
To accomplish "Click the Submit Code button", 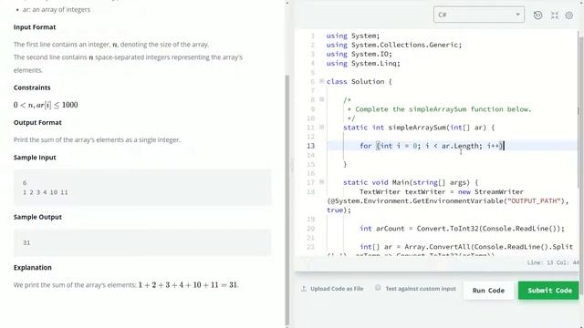I will (x=549, y=291).
